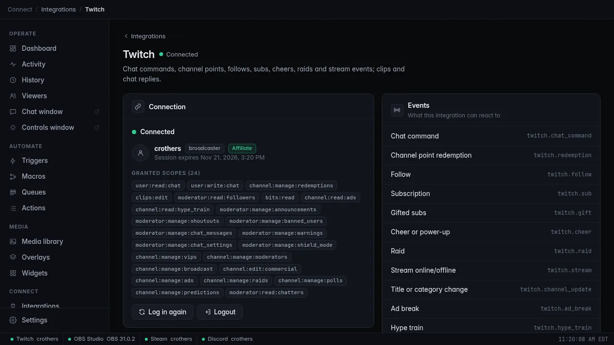Click the Dashboard grid icon in sidebar
This screenshot has height=345, width=614.
13,48
